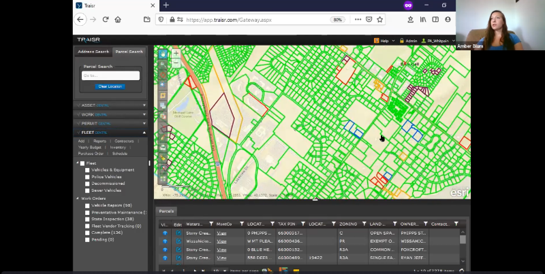Click the blue info icon for W MT PLEA row
The height and width of the screenshot is (274, 545).
pyautogui.click(x=165, y=241)
